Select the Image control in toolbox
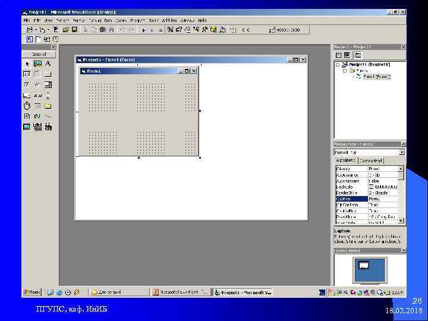Screen dimensions: 428x321 pyautogui.click(x=27, y=127)
